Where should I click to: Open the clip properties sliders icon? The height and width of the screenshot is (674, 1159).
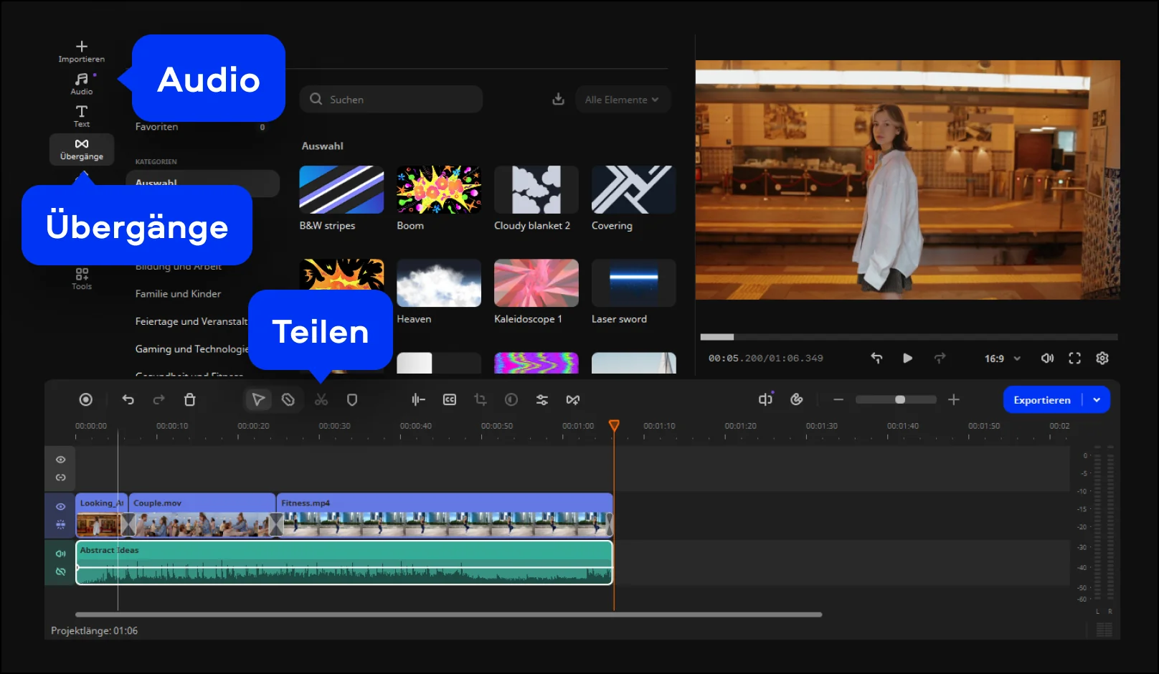[x=542, y=399]
